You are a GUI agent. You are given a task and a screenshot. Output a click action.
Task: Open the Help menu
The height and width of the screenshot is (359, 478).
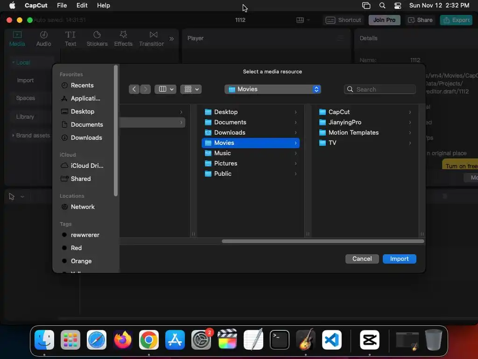pyautogui.click(x=103, y=6)
